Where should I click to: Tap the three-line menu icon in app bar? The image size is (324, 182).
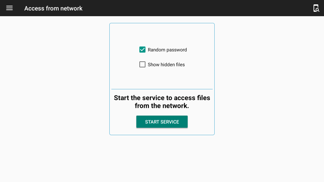tap(9, 8)
